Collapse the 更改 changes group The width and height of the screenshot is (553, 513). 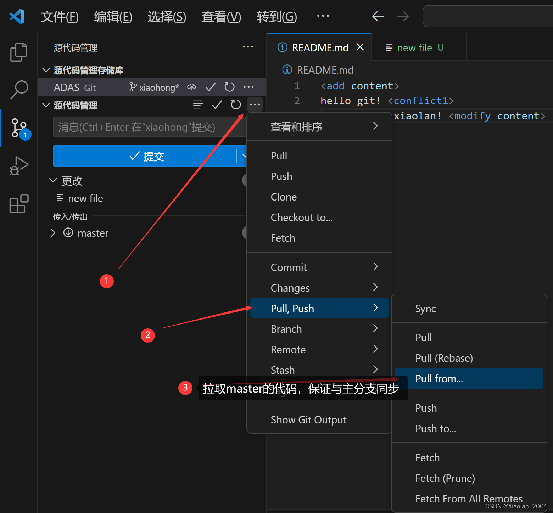pos(53,181)
